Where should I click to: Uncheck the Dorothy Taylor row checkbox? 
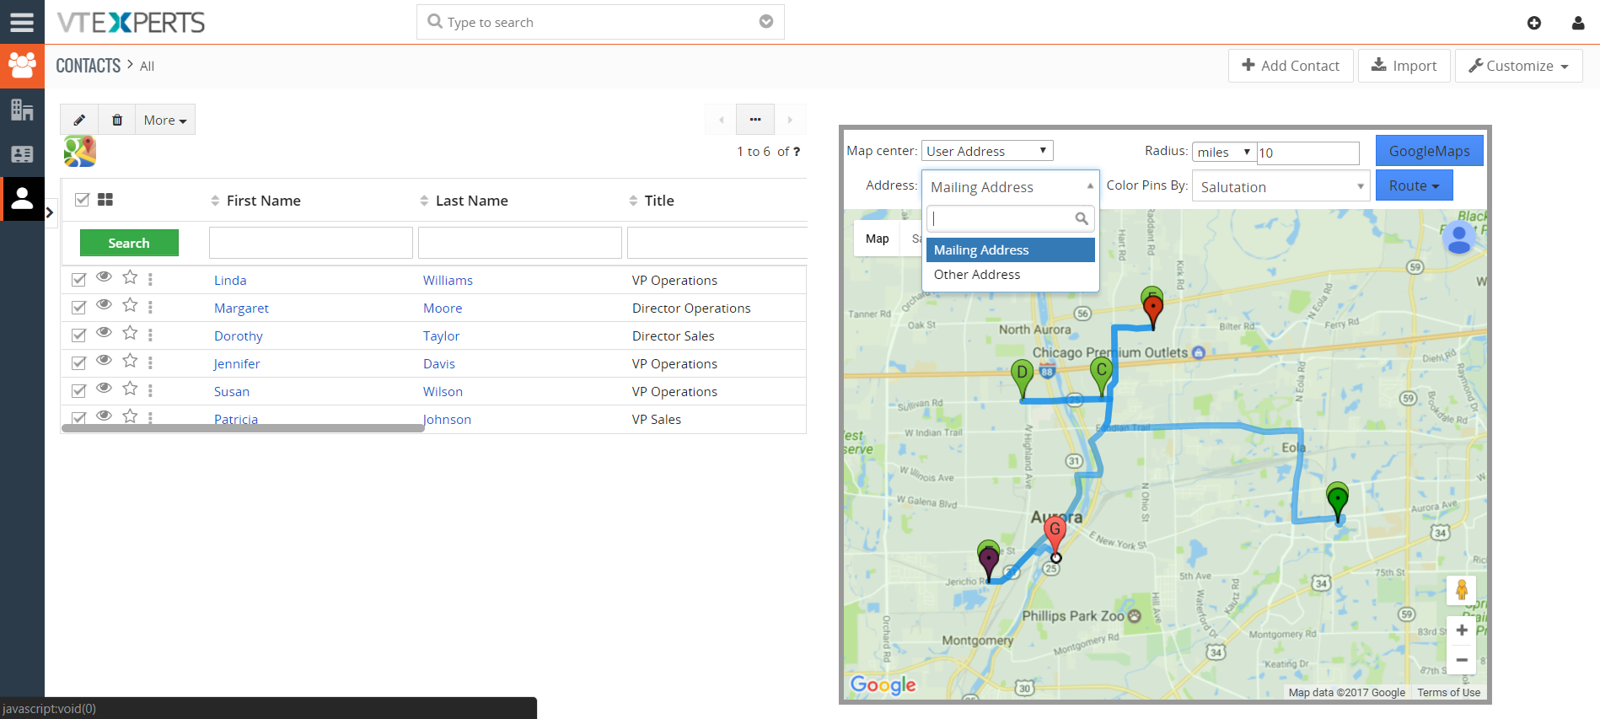78,335
